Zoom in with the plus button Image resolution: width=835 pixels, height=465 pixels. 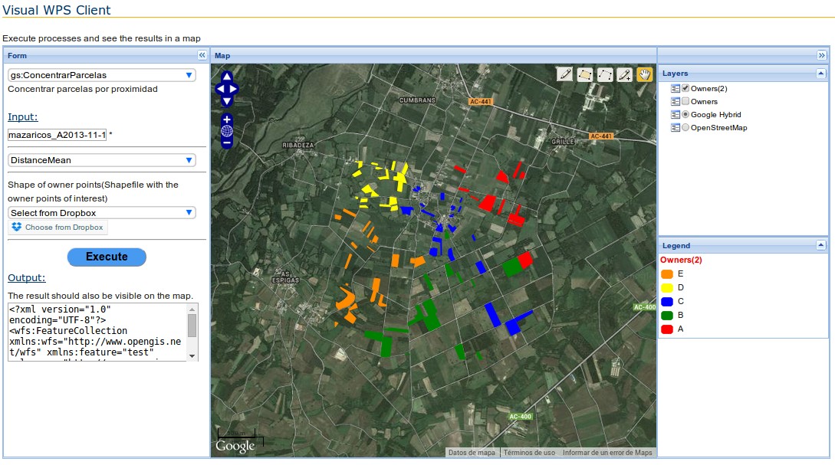[227, 120]
